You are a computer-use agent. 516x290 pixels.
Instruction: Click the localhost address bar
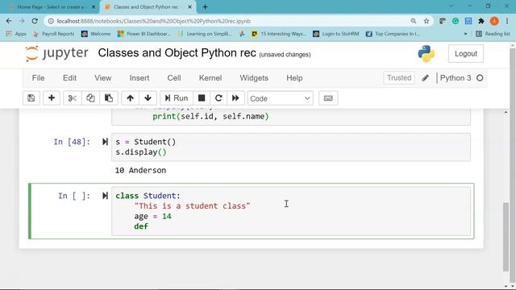pos(231,21)
